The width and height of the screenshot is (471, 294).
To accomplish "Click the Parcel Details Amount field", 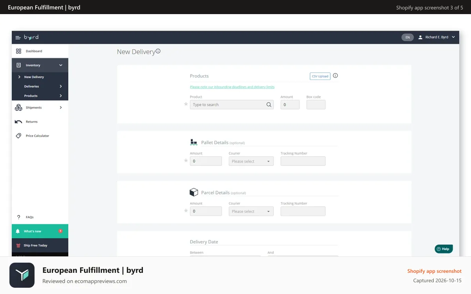I will tap(206, 211).
